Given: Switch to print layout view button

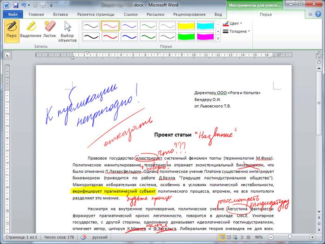Looking at the screenshot, I should [222, 237].
